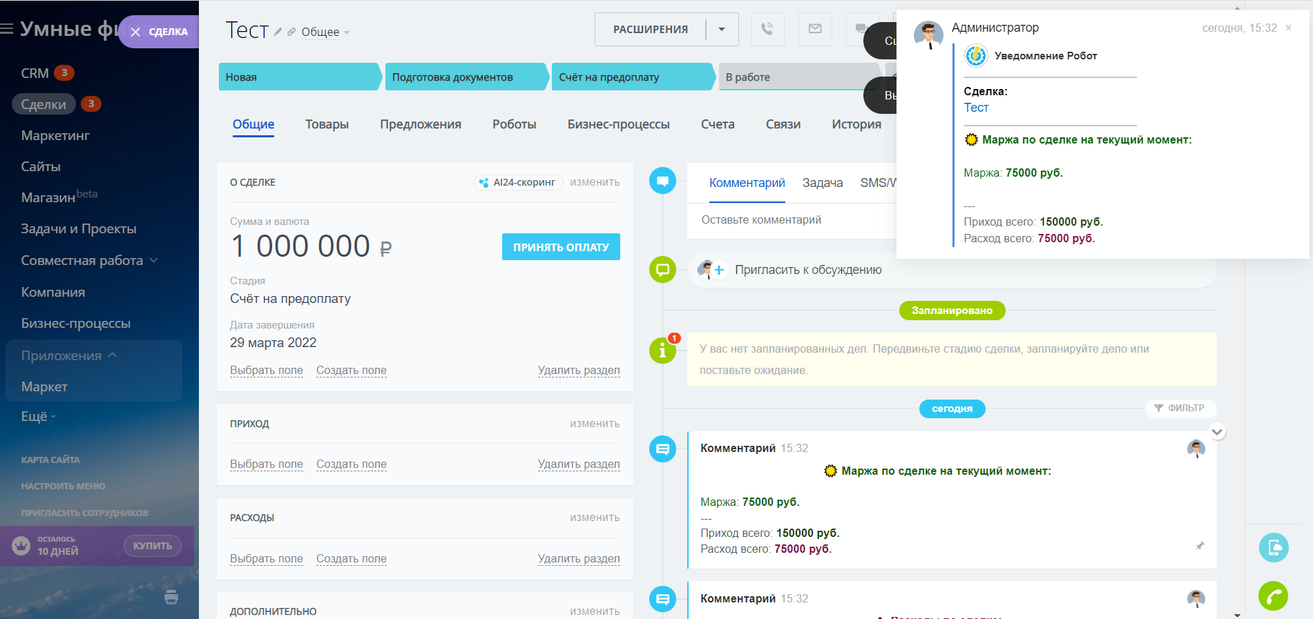Screen dimensions: 1313x619
Task: Select the Комментарий timeline tab
Action: (747, 183)
